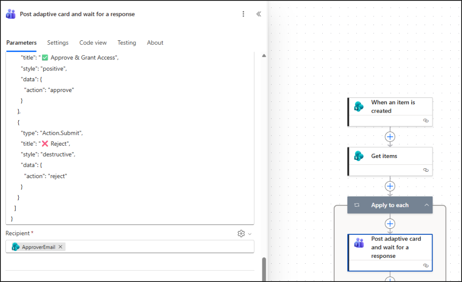Add an action inside 'Apply to each'
The image size is (462, 282).
[390, 223]
